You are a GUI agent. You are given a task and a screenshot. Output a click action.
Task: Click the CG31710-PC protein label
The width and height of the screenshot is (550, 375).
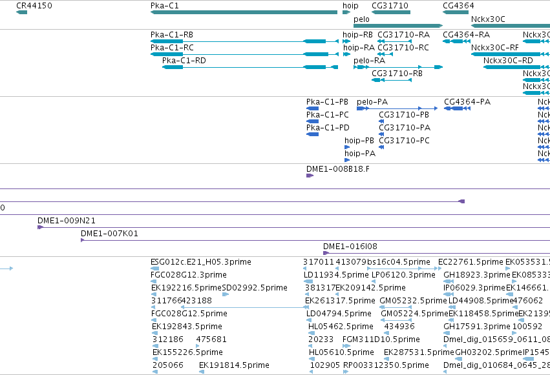404,141
